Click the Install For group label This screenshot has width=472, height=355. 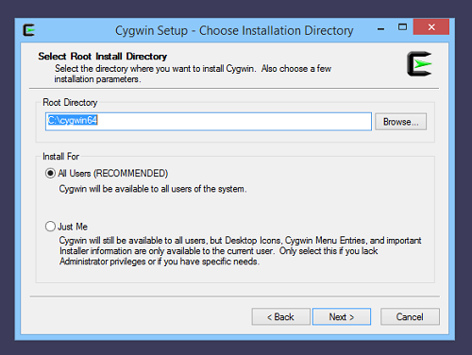coord(60,157)
